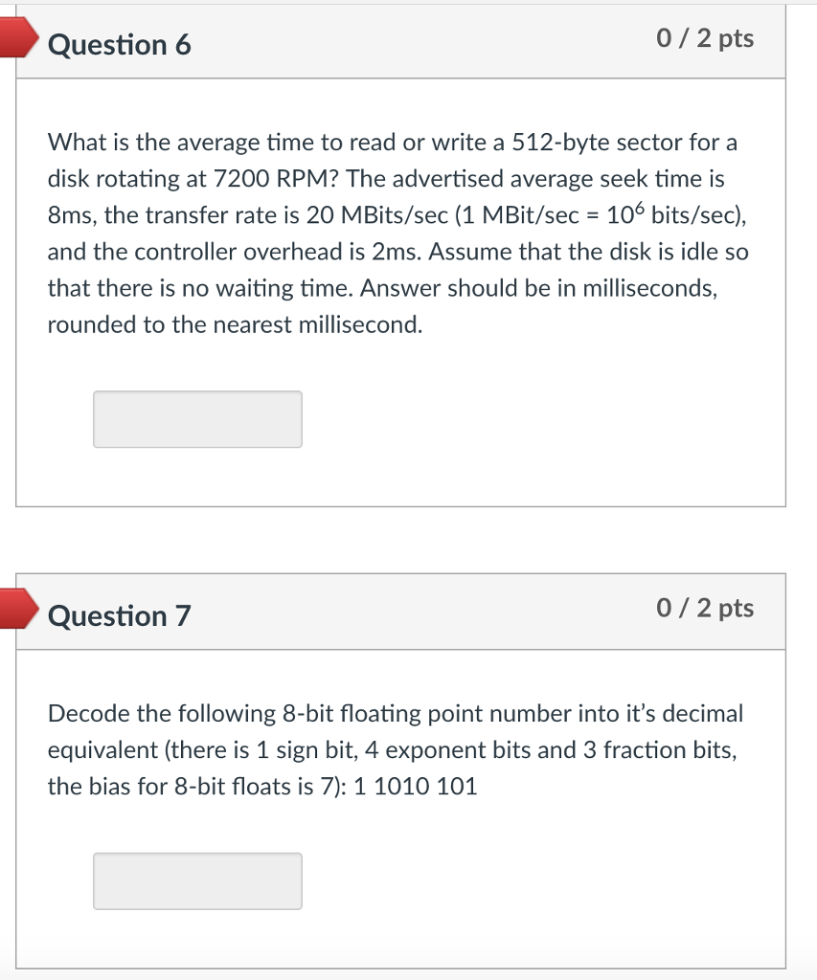Click the Question 6 content panel border
Image resolution: width=817 pixels, height=980 pixels.
16,287
